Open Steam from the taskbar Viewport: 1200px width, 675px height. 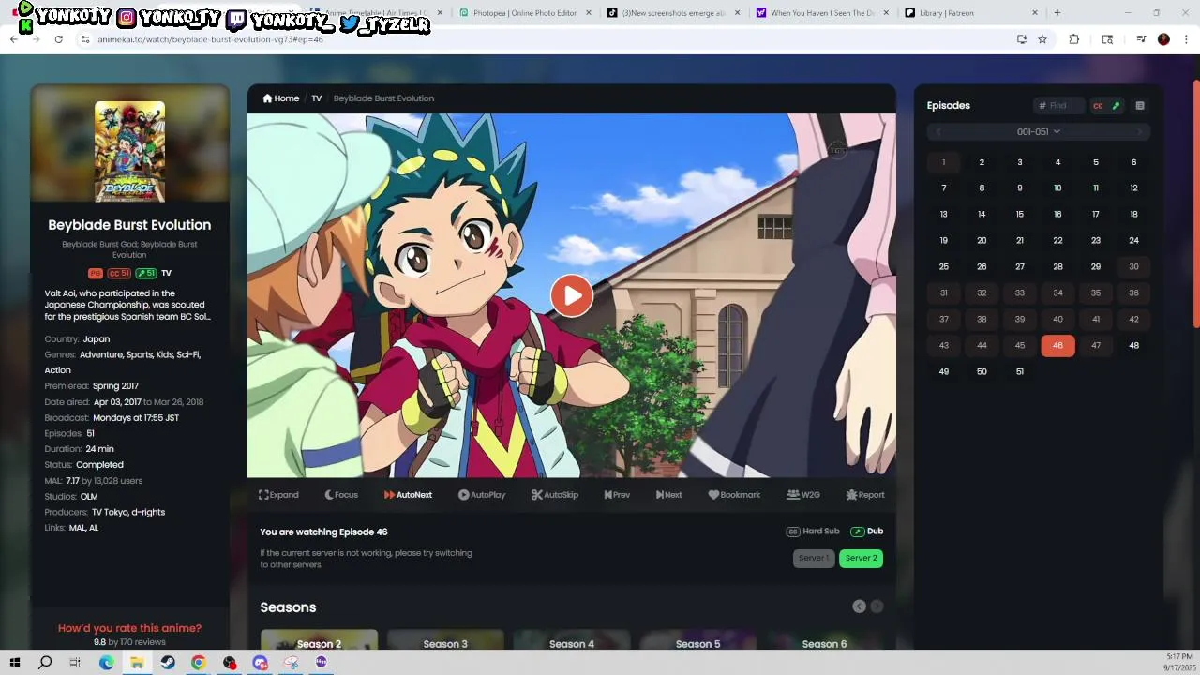tap(168, 663)
